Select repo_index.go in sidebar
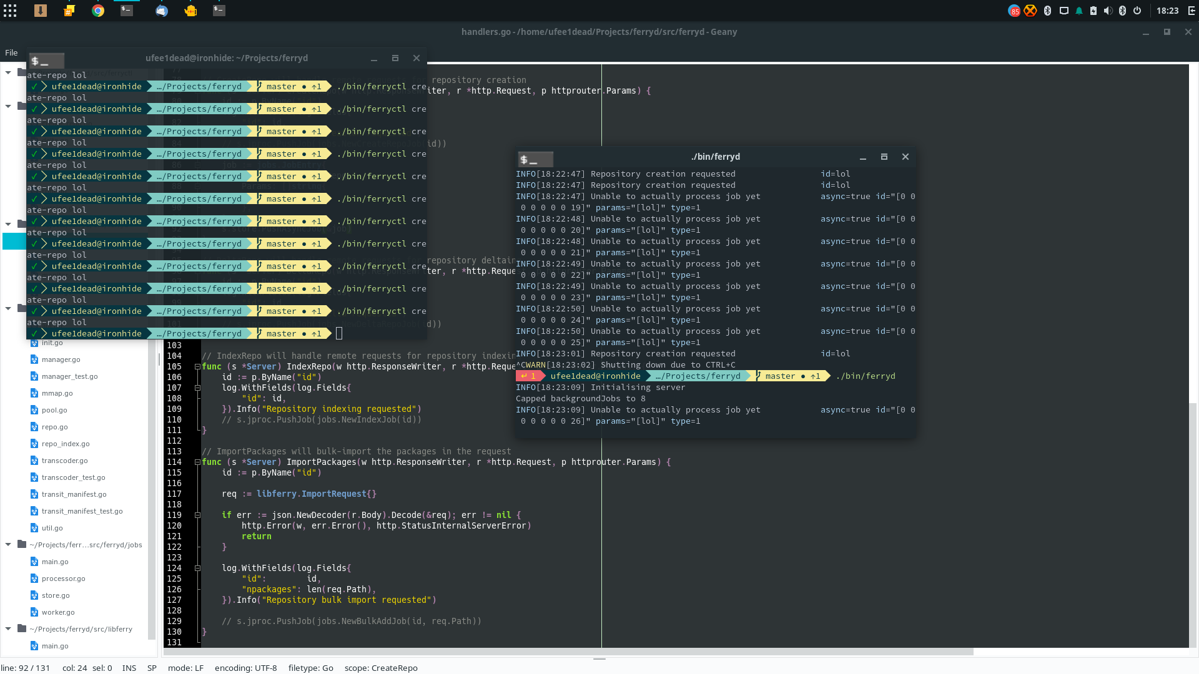The height and width of the screenshot is (674, 1199). click(x=66, y=444)
